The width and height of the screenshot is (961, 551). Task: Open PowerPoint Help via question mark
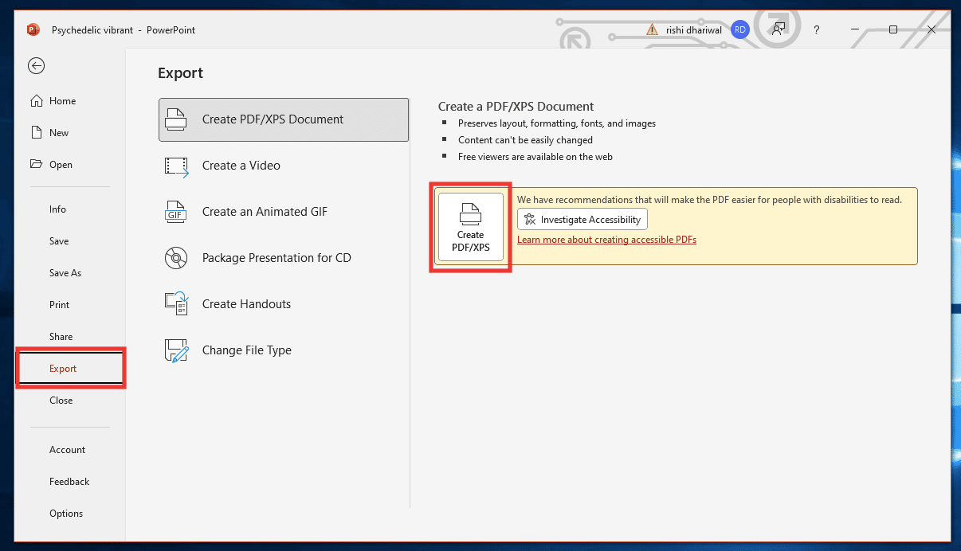(816, 29)
